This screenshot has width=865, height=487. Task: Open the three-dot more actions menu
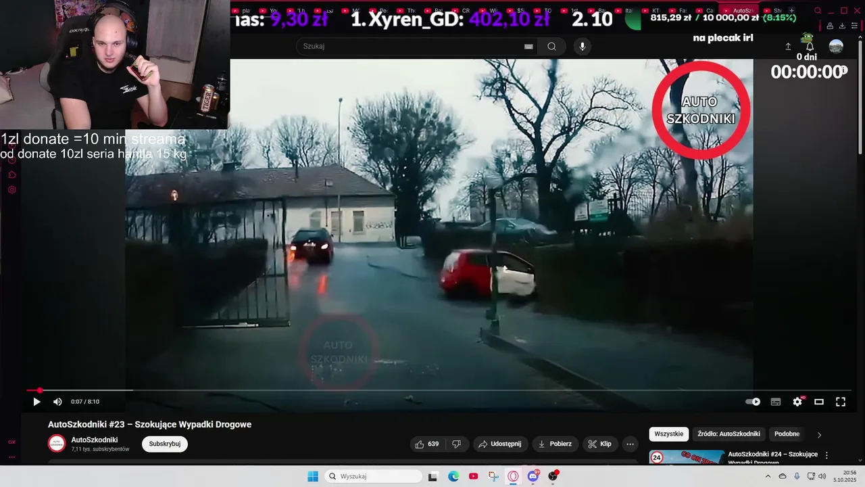(630, 444)
